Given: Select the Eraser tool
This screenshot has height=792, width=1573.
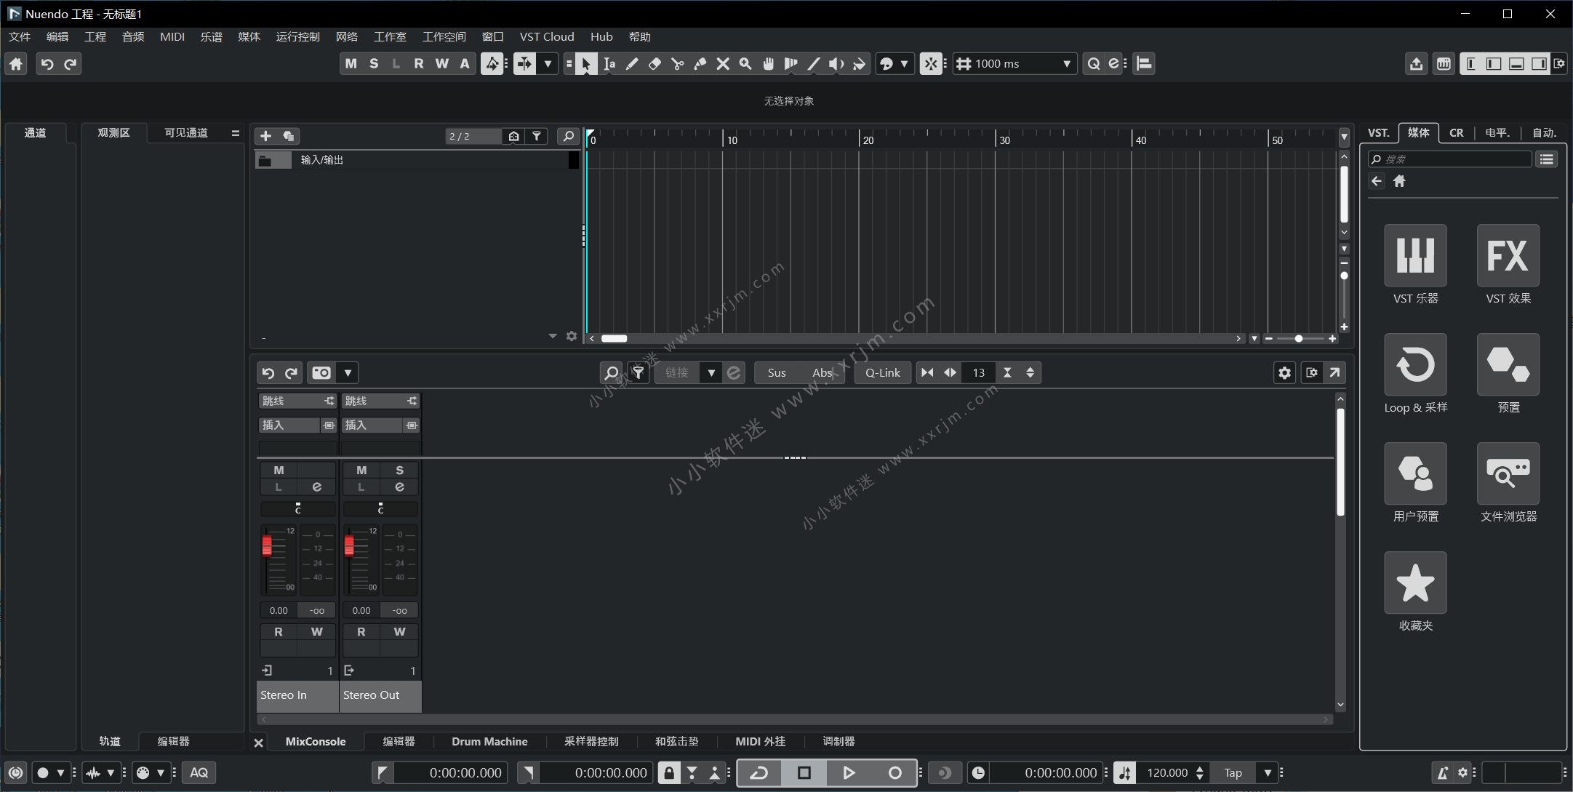Looking at the screenshot, I should click(x=655, y=64).
